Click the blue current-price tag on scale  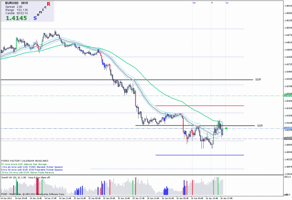pyautogui.click(x=288, y=128)
